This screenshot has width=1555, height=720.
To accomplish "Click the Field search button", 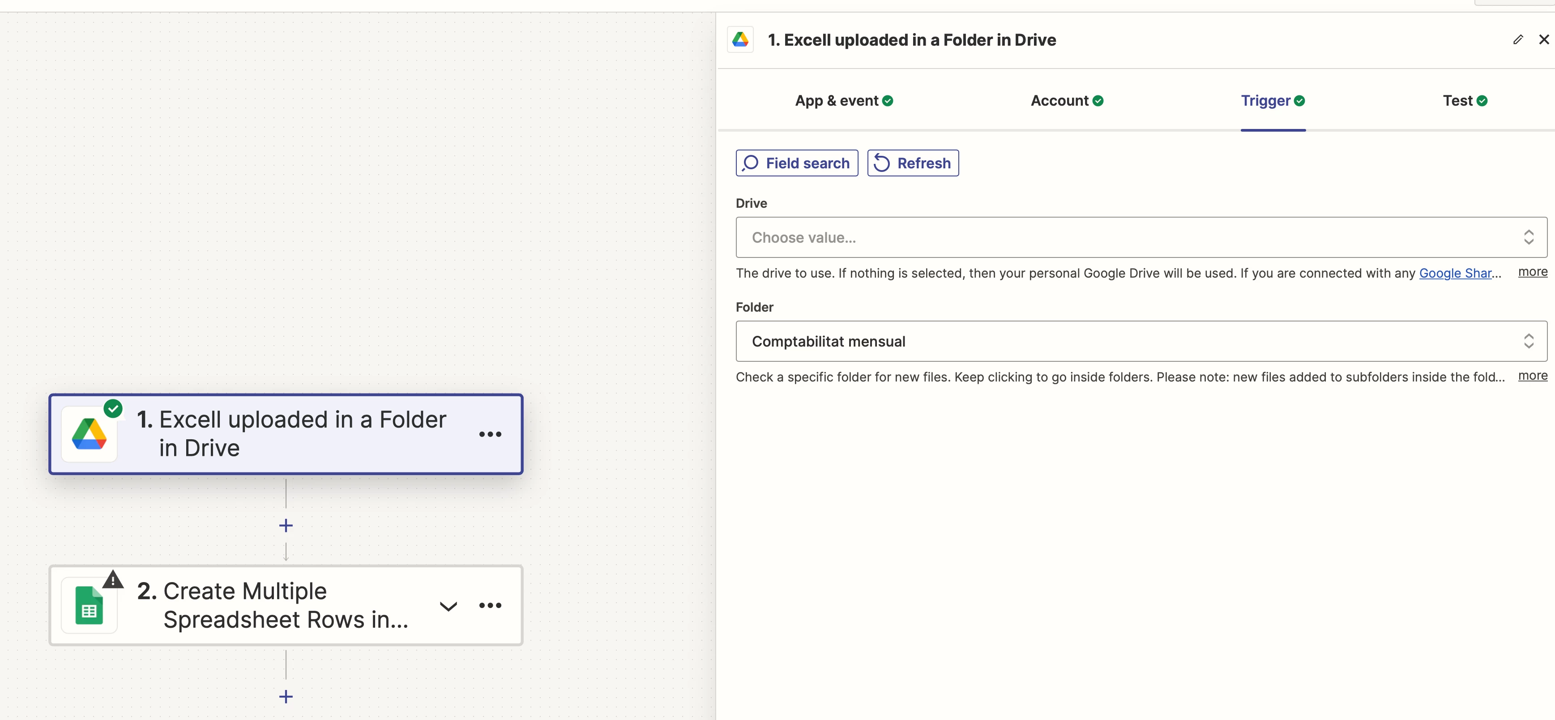I will click(796, 163).
